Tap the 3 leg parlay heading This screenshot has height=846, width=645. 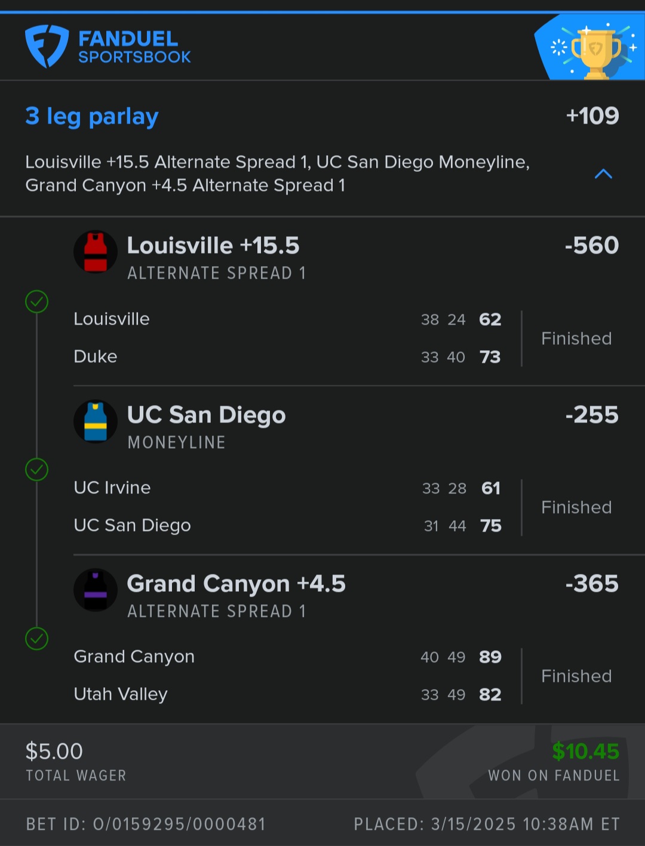[x=92, y=116]
